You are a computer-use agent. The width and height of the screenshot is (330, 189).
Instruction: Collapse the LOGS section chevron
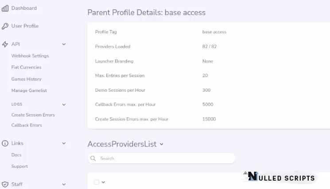(64, 104)
